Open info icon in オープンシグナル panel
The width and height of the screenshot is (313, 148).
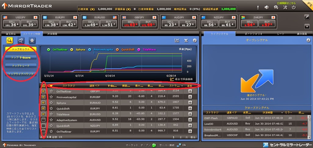[308, 40]
